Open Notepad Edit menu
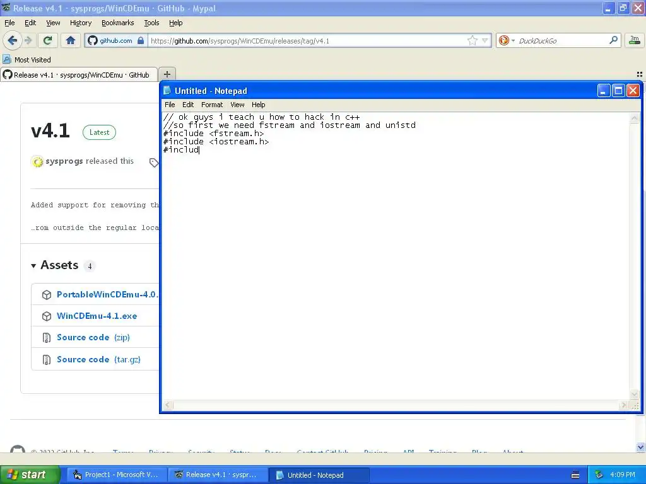Image resolution: width=646 pixels, height=484 pixels. [x=188, y=105]
